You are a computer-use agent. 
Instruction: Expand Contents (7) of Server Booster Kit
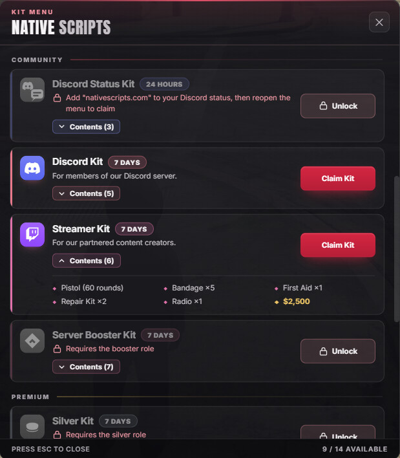coord(86,367)
